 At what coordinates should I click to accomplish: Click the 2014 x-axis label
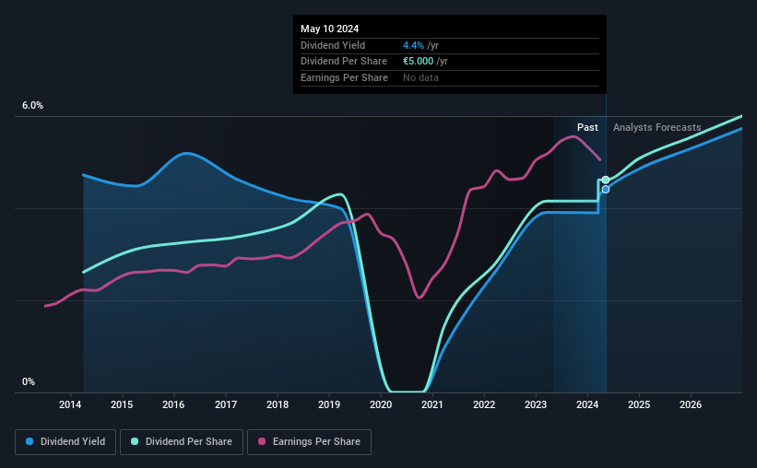click(70, 404)
